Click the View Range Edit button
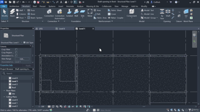 [x=22, y=59]
